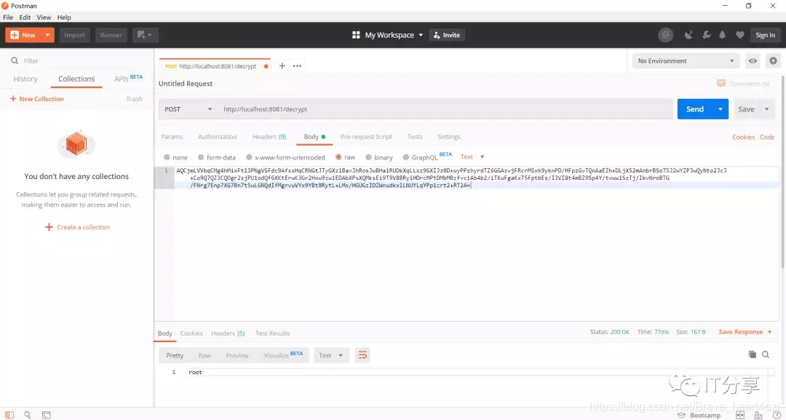Open the View menu
Screen dimensions: 786x420
pos(44,17)
